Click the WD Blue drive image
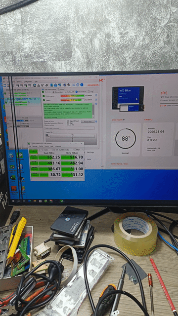The height and width of the screenshot is (316, 178). [x=128, y=99]
